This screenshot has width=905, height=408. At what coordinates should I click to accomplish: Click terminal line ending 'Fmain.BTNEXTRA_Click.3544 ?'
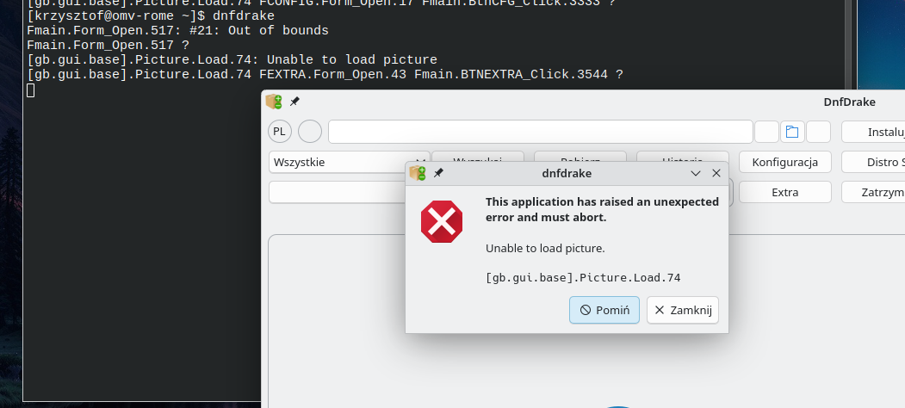coord(325,74)
